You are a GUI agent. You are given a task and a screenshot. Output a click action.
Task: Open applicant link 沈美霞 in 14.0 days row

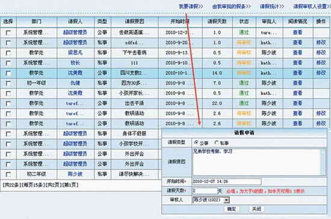75,73
